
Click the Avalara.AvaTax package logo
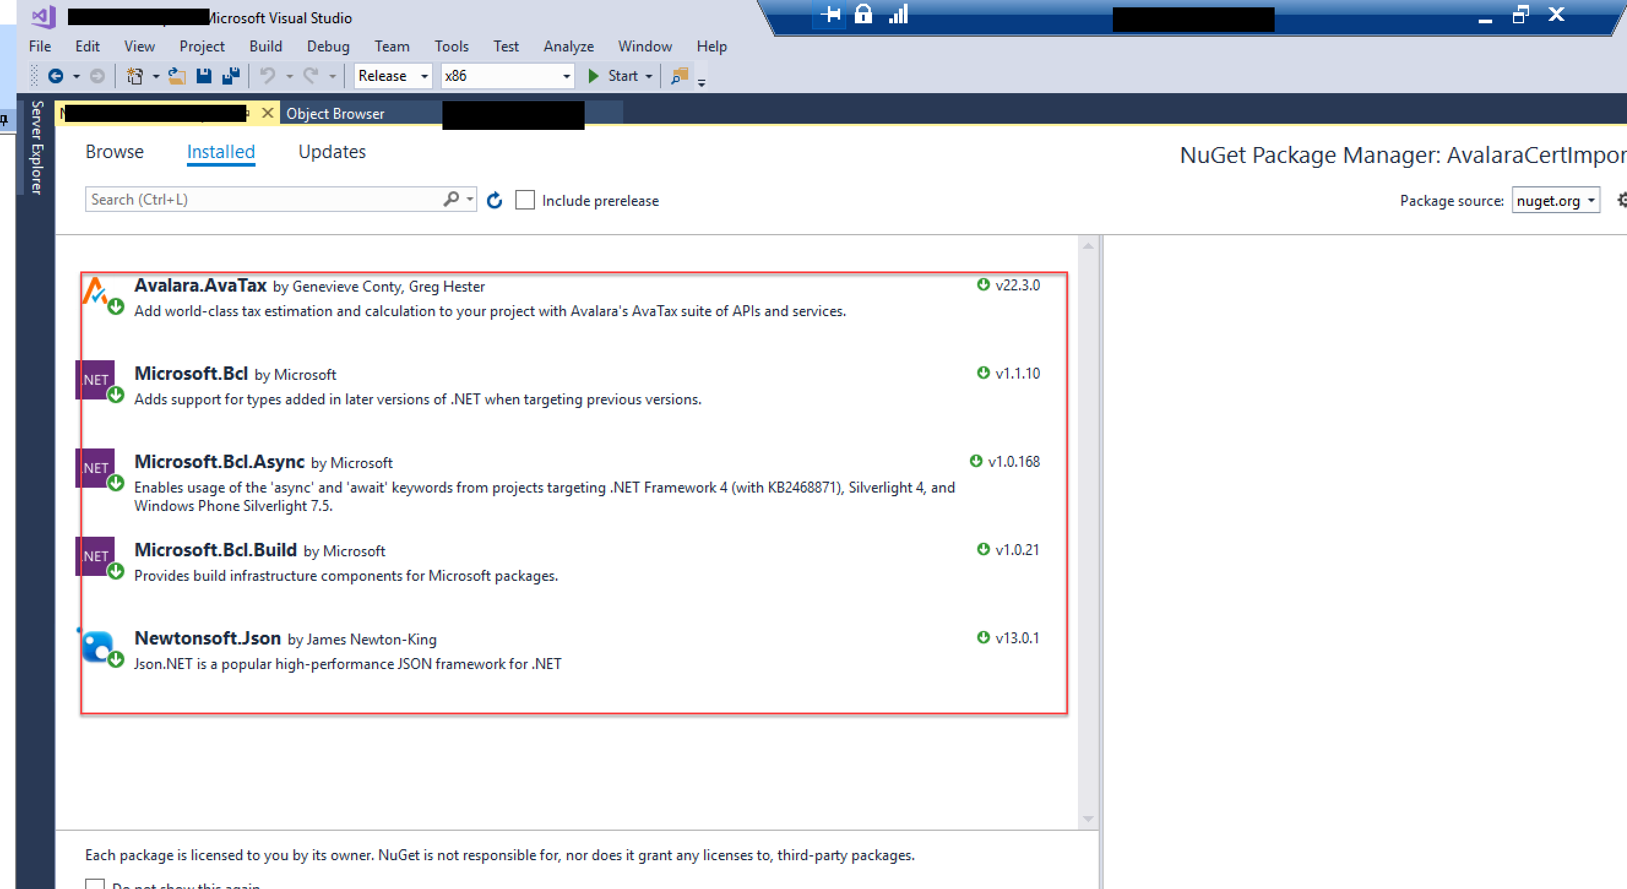point(96,292)
